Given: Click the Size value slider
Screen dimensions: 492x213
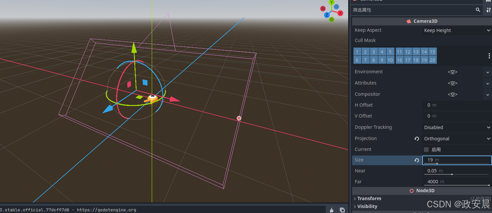Looking at the screenshot, I should (x=456, y=163).
